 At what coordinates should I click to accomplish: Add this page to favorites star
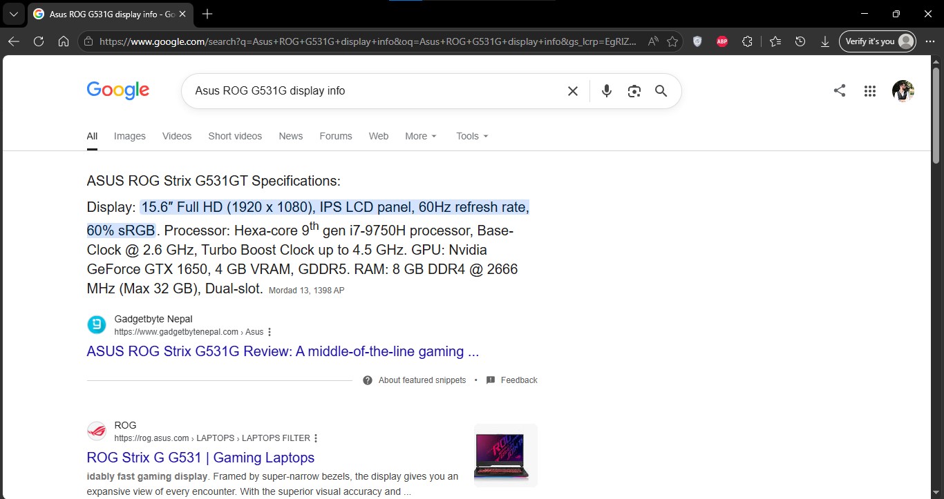(672, 41)
